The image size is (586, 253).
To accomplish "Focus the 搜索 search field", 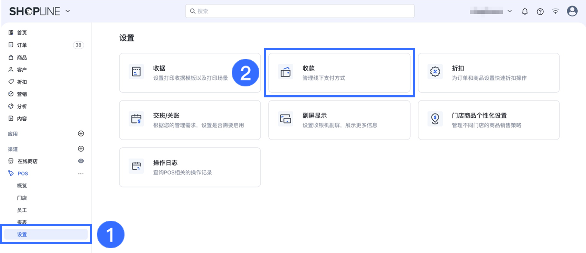I will [300, 11].
